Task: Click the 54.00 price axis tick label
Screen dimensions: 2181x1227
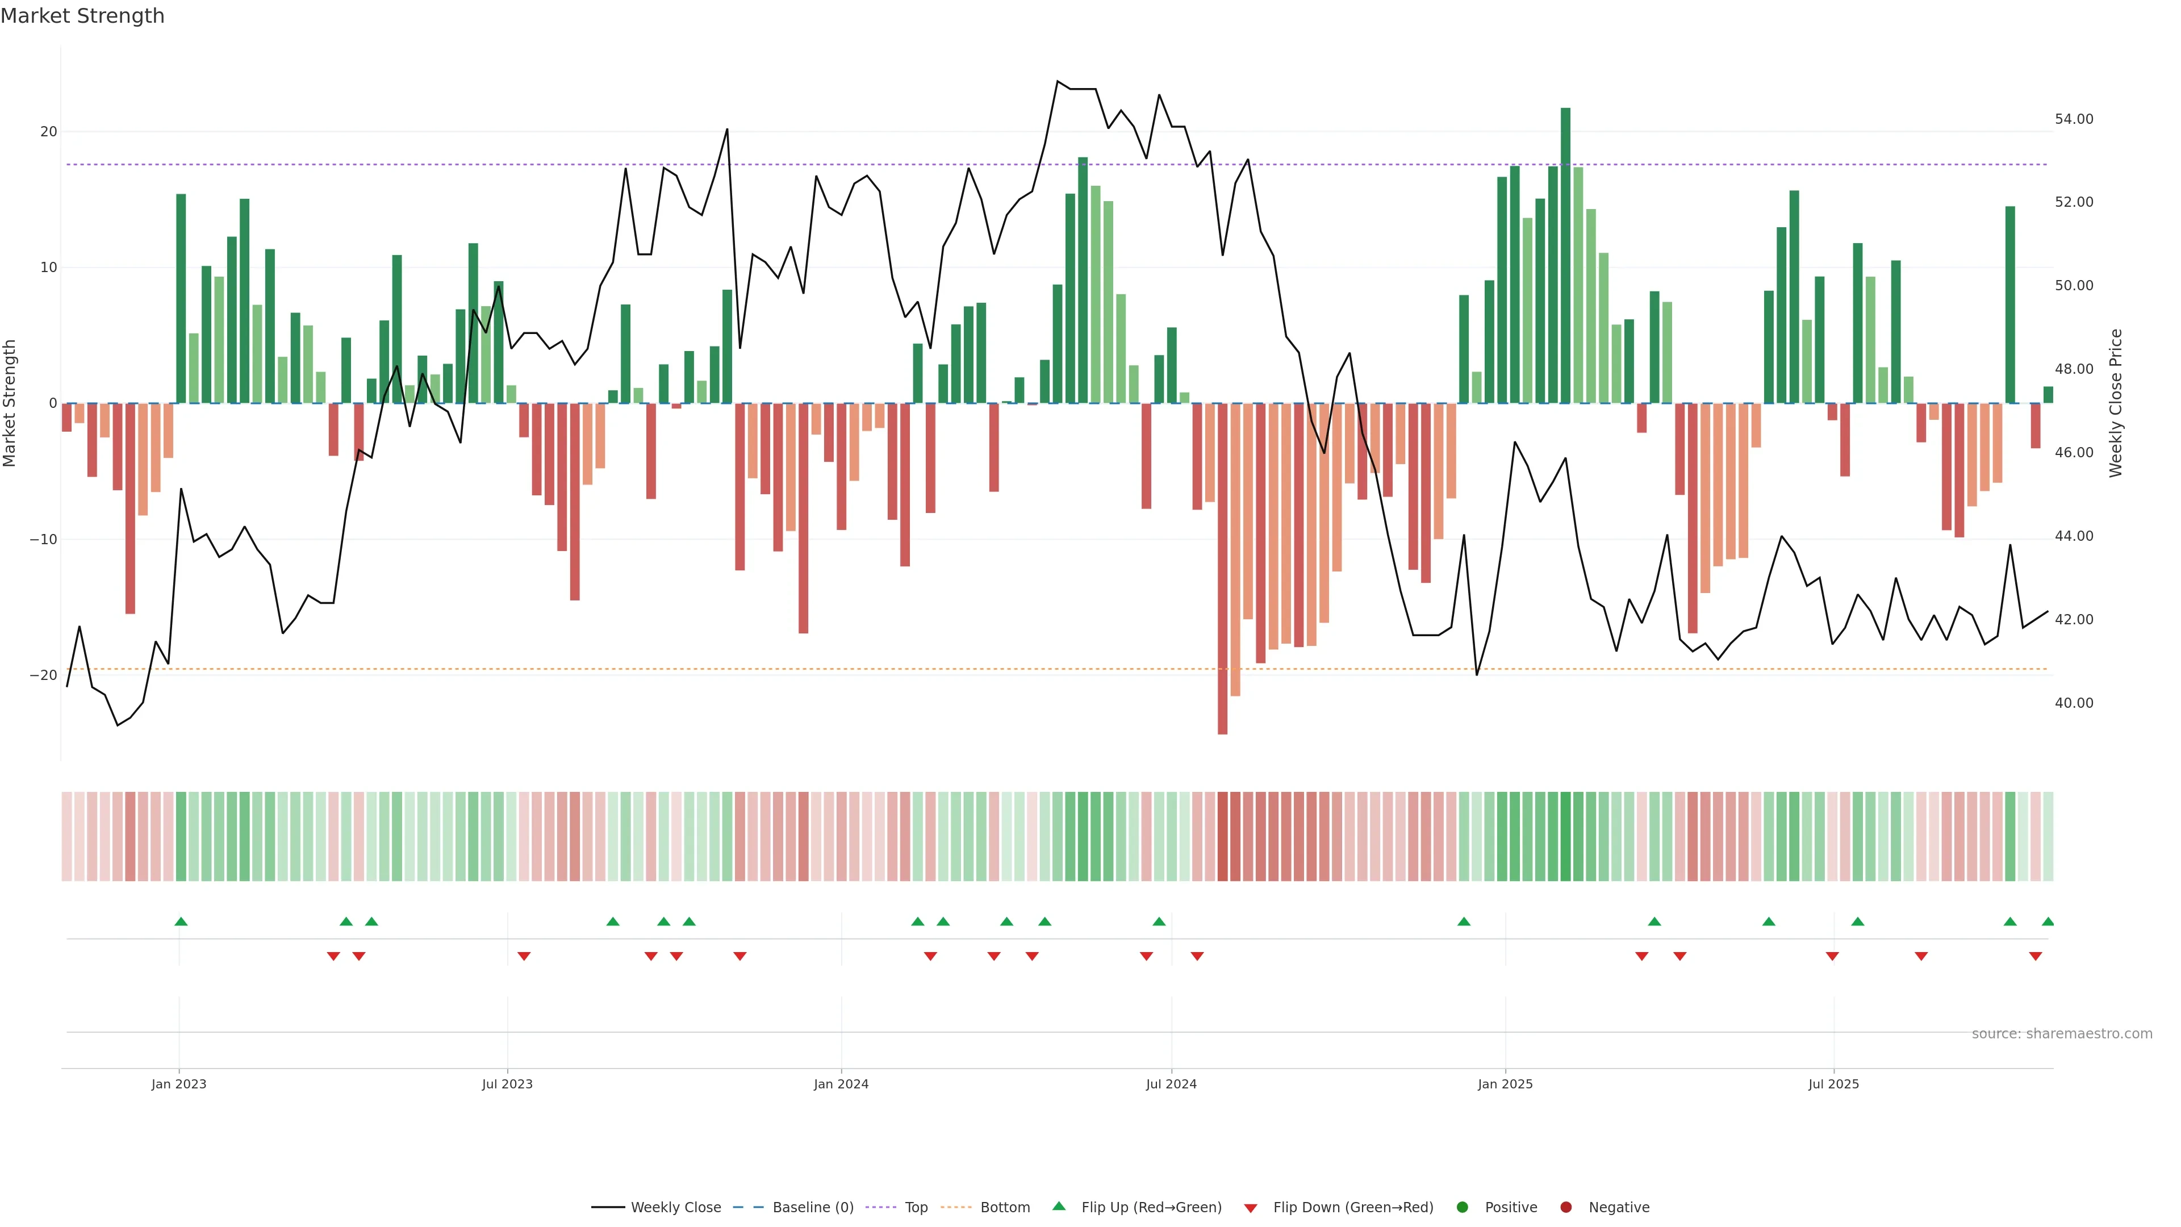Action: 2074,119
